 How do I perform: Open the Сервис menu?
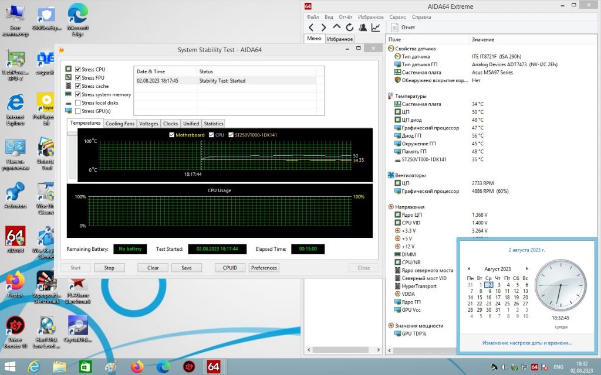tap(397, 17)
